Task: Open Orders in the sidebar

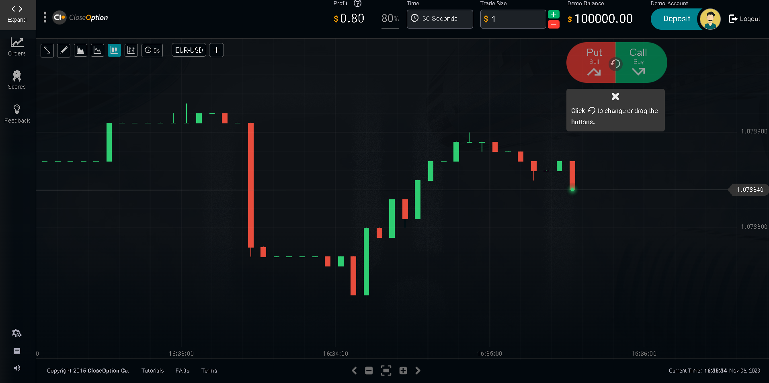Action: coord(17,47)
